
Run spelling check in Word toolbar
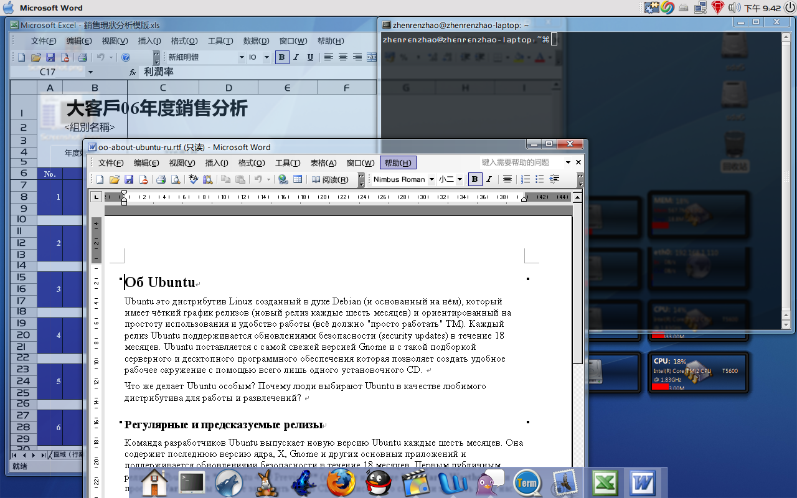(x=193, y=179)
